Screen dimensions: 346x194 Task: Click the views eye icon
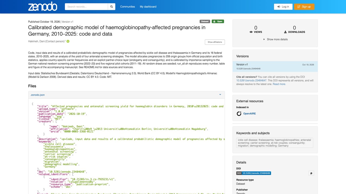[251, 32]
